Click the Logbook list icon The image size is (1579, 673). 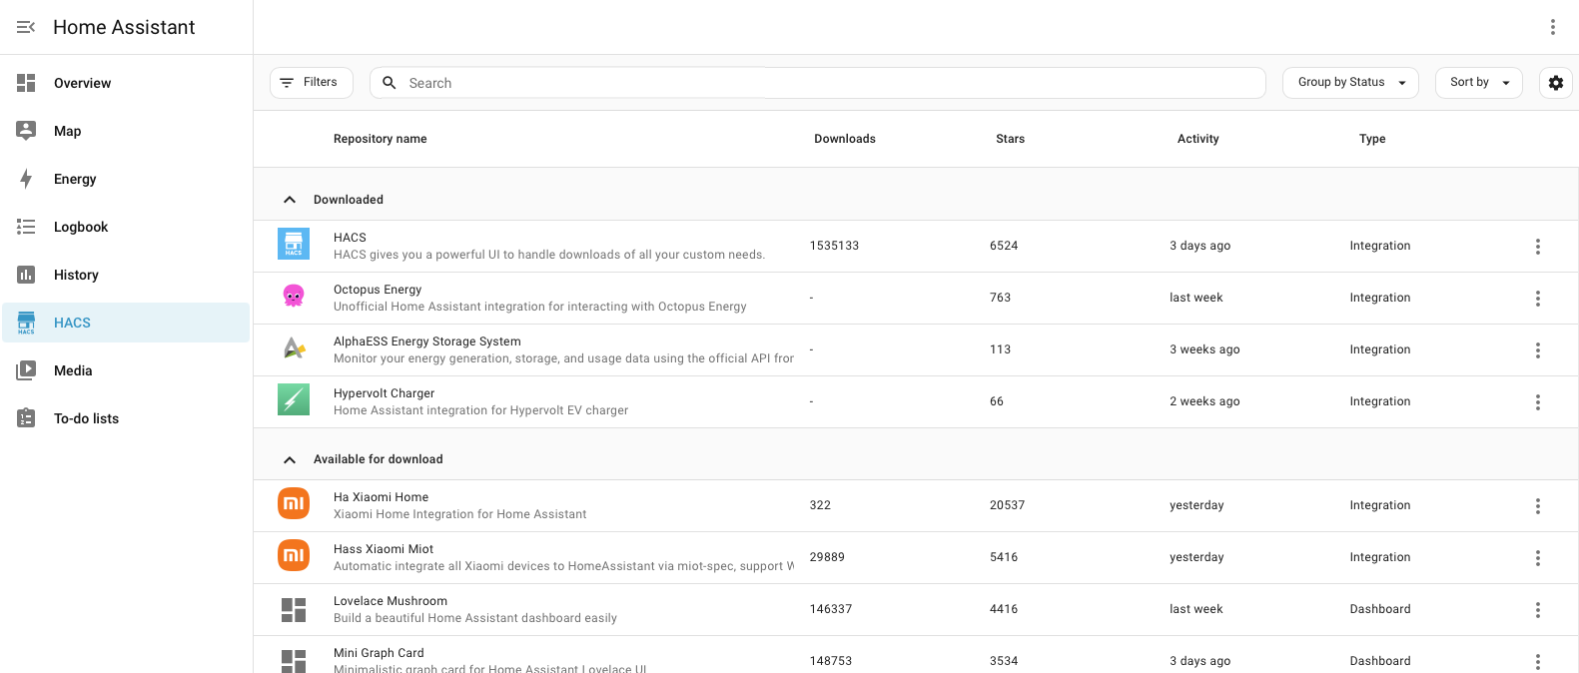point(26,227)
